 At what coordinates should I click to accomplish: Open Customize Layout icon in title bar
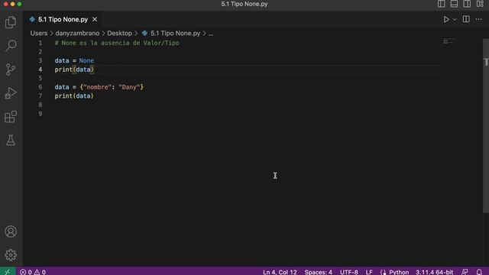tap(480, 4)
